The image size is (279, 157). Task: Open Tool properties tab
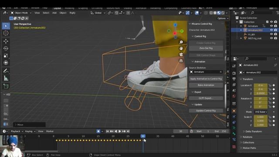coord(234,66)
